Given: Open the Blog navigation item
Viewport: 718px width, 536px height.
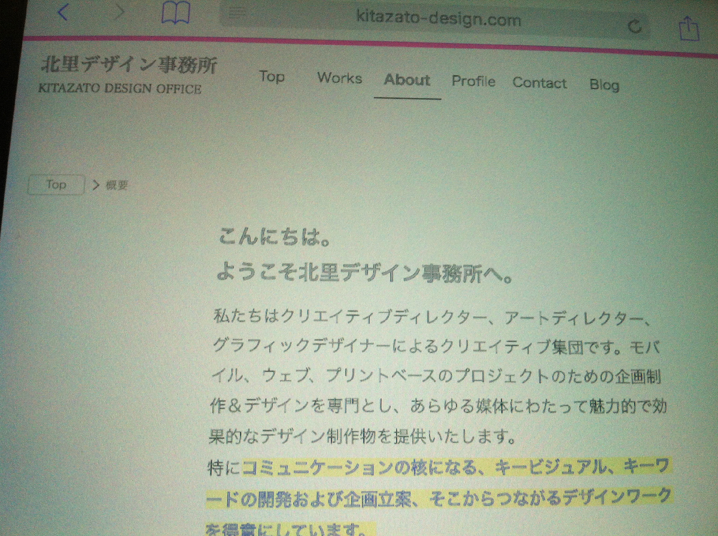Looking at the screenshot, I should click(604, 84).
